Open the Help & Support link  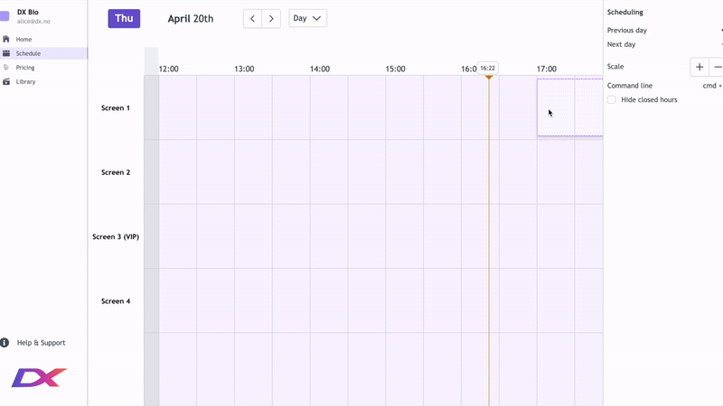[x=41, y=343]
